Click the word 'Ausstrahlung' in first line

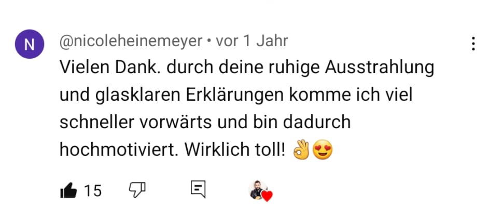pyautogui.click(x=379, y=68)
